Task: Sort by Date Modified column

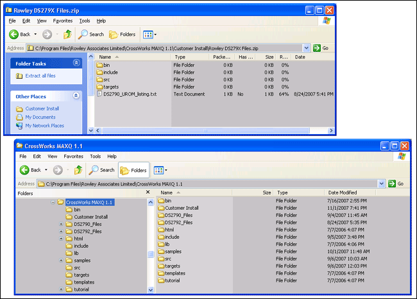Action: 350,192
